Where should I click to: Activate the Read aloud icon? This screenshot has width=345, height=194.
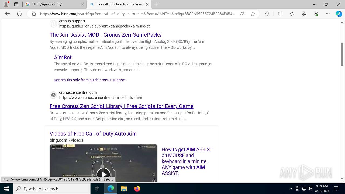(x=242, y=14)
